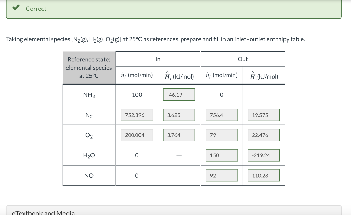Select the NH3 inlet enthalpy field showing -46.19
The image size is (351, 215).
(179, 95)
